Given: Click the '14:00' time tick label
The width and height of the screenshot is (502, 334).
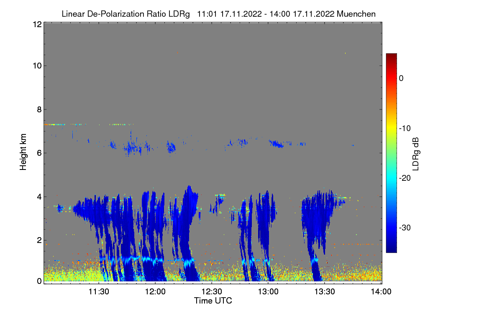Looking at the screenshot, I should (x=381, y=292).
